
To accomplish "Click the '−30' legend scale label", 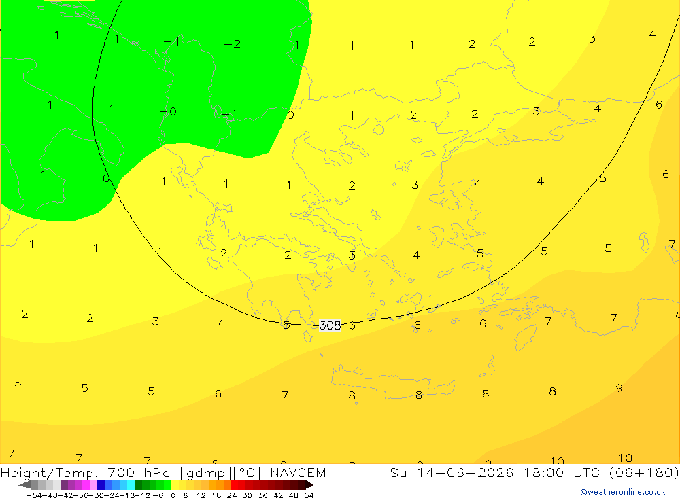I will 98,495.
